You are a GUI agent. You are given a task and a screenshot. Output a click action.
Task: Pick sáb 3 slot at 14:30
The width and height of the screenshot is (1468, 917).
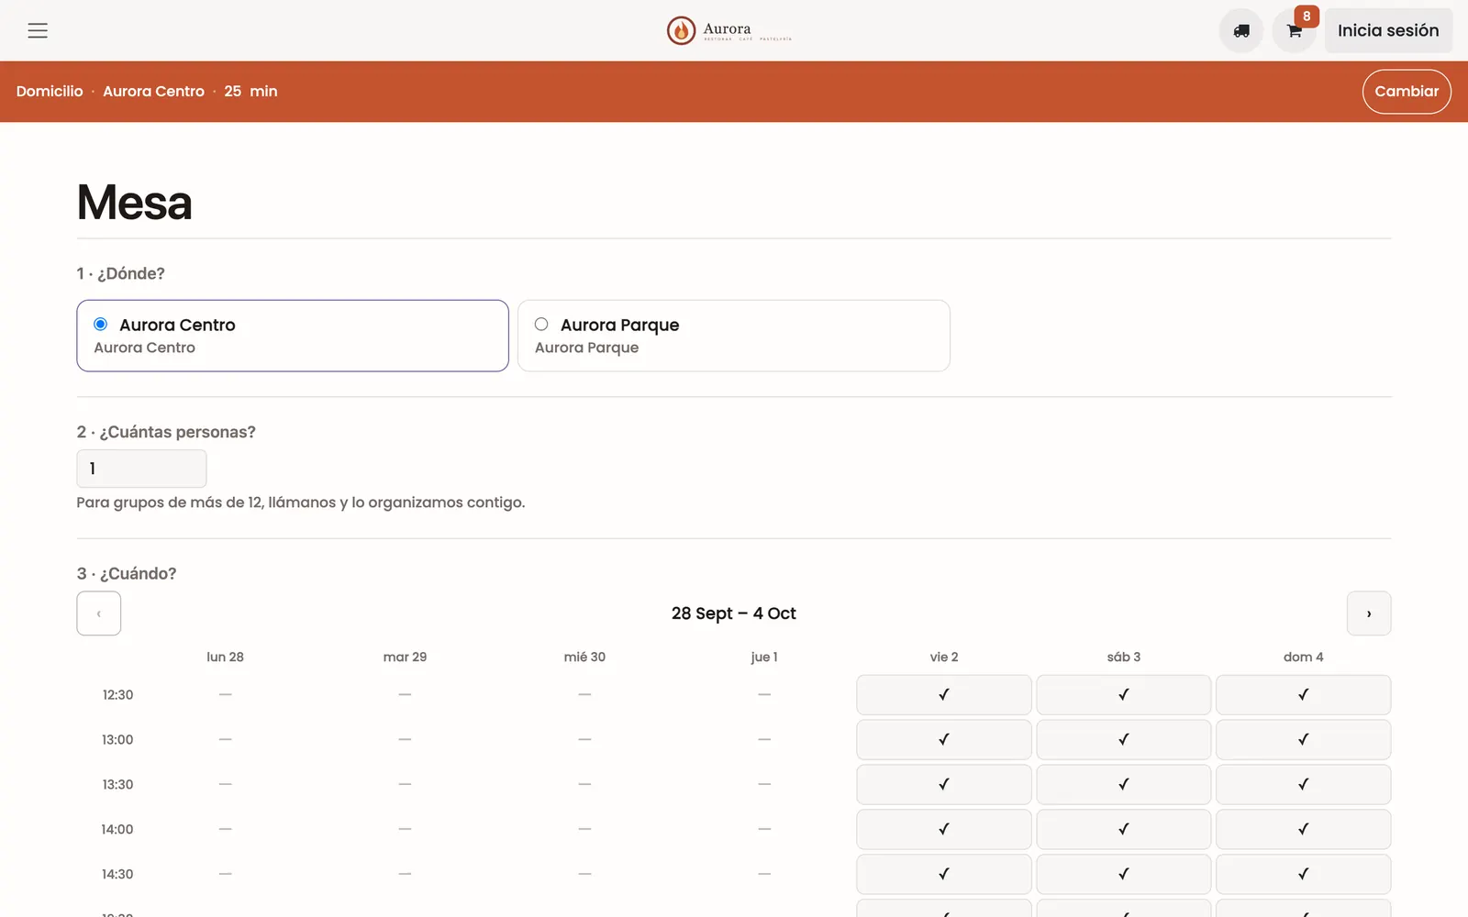[1124, 875]
